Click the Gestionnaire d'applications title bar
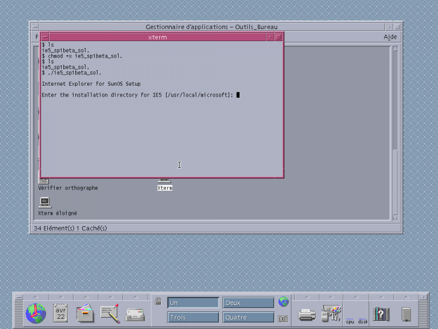 point(212,27)
